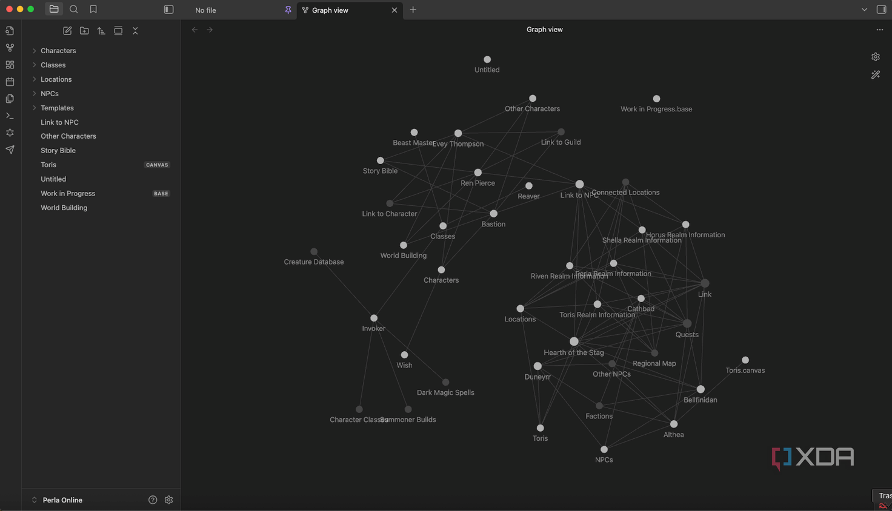The height and width of the screenshot is (511, 892).
Task: Create new canvas from ribbon icon
Action: coord(10,65)
